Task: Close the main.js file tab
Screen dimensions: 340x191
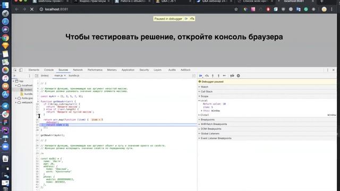Action: pyautogui.click(x=65, y=75)
